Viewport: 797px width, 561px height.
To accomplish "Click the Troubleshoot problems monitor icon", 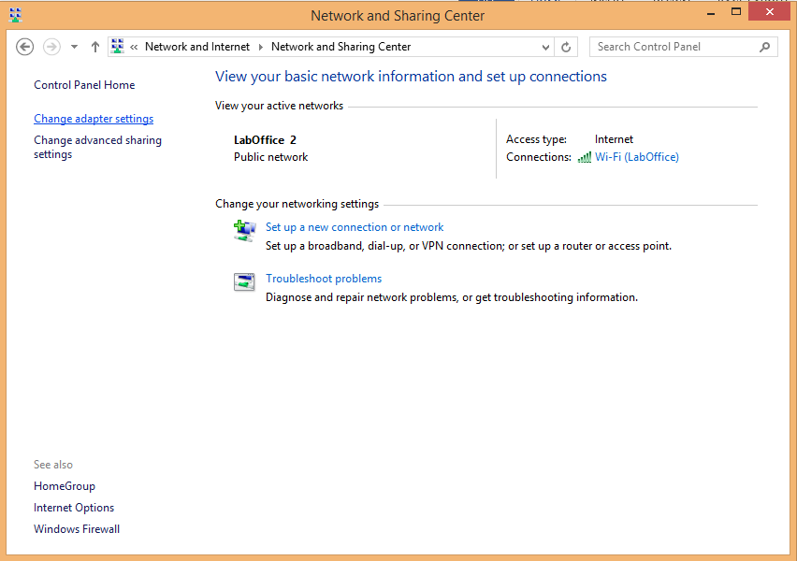I will [244, 281].
